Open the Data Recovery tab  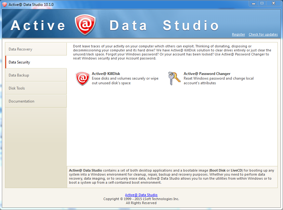click(36, 49)
